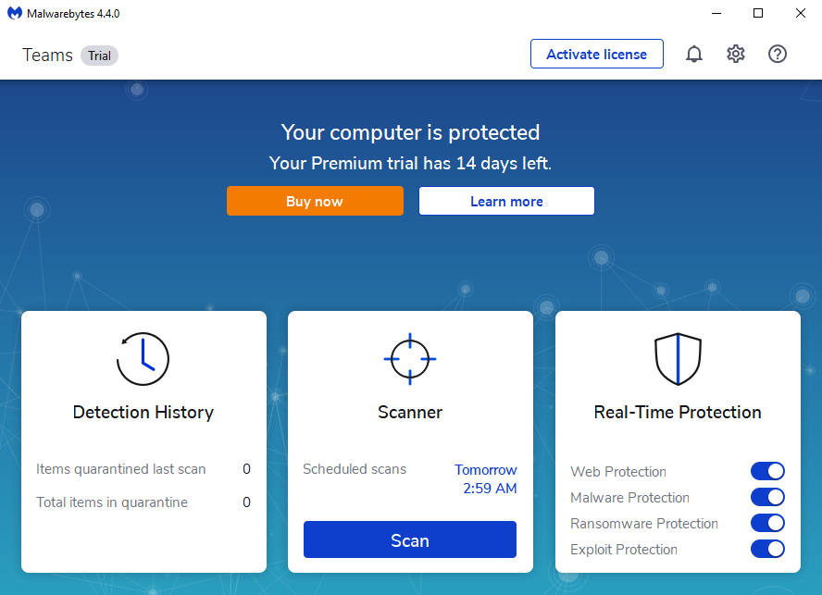The width and height of the screenshot is (822, 595).
Task: Open scheduled scan Tomorrow 2:59 AM link
Action: click(485, 478)
